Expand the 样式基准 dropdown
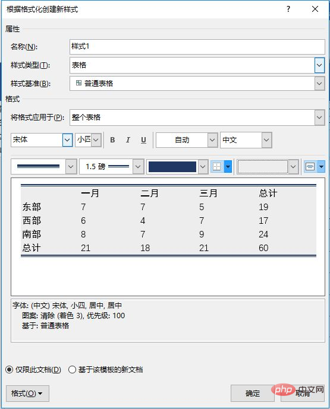The image size is (330, 409). click(x=319, y=84)
